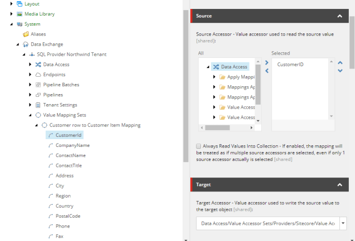Click the Tenant Settings icon
Viewport: 355px width, 241px height.
38,105
